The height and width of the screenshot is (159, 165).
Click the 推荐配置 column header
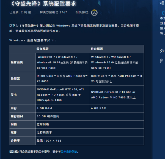coord(97,49)
